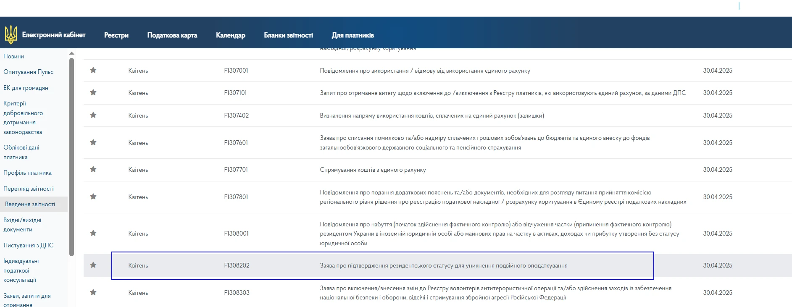
Task: Open Заява про підтвердження резидентського статусу
Action: [444, 265]
